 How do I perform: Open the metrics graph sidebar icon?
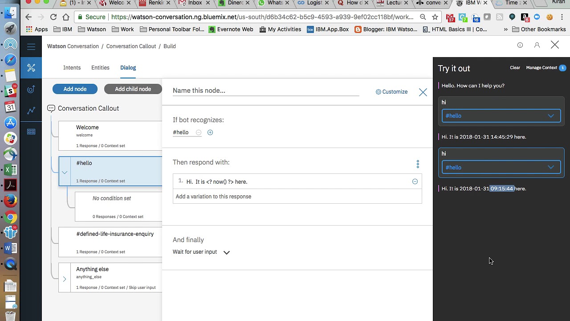tap(31, 111)
